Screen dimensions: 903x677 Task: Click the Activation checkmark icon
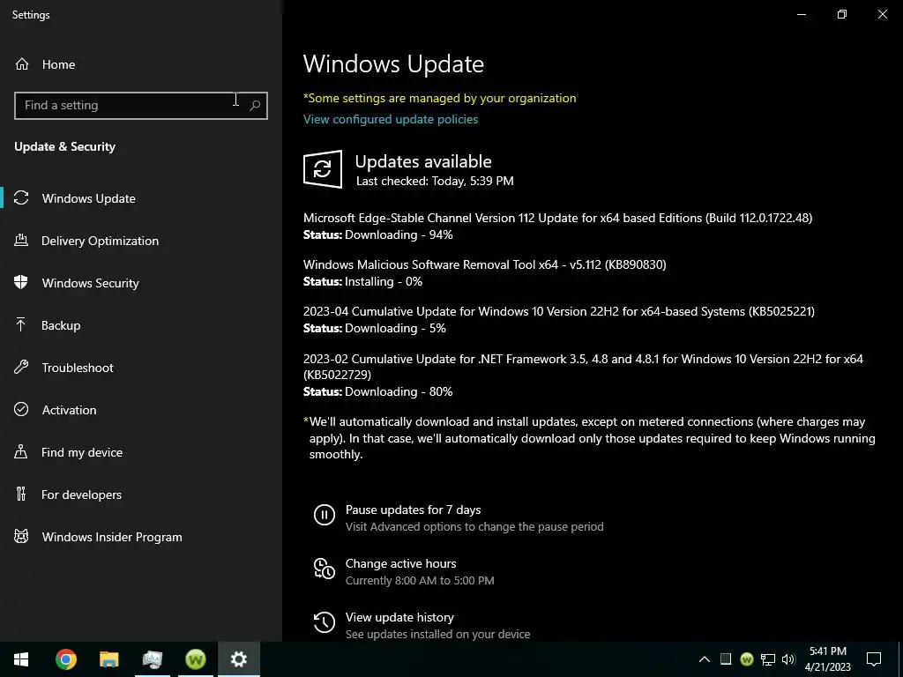pos(21,409)
